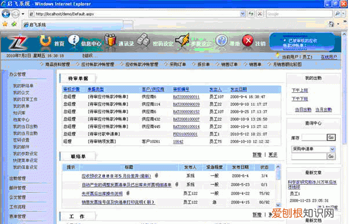This screenshot has height=224, width=349.
Task: Click the 密码设定 dice icon
Action: tap(143, 40)
